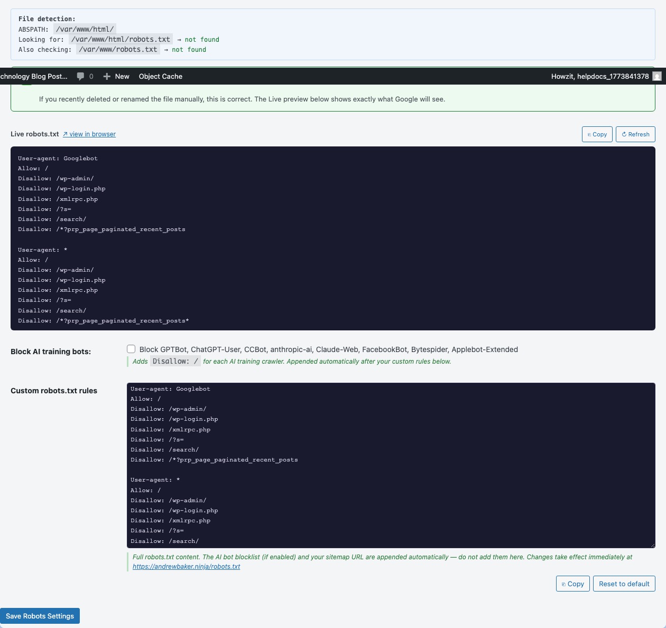Open comments via the speech bubble icon
666x628 pixels.
tap(80, 76)
